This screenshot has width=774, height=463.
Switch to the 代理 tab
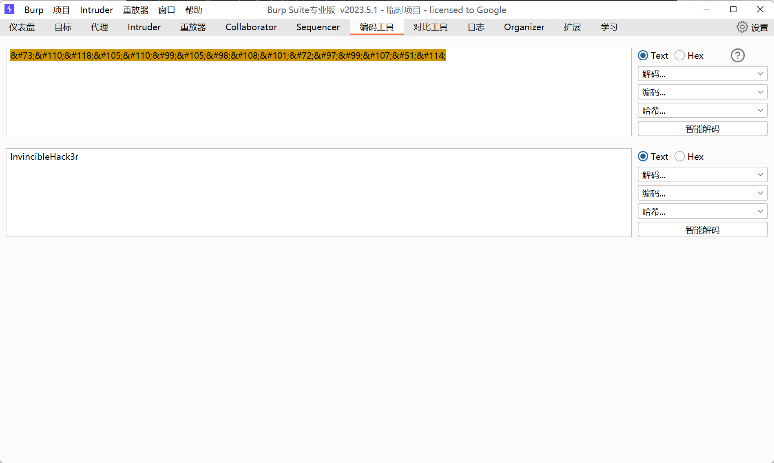100,27
